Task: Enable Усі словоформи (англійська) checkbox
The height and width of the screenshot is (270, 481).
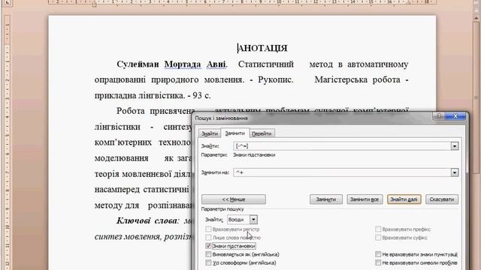Action: coord(208,262)
